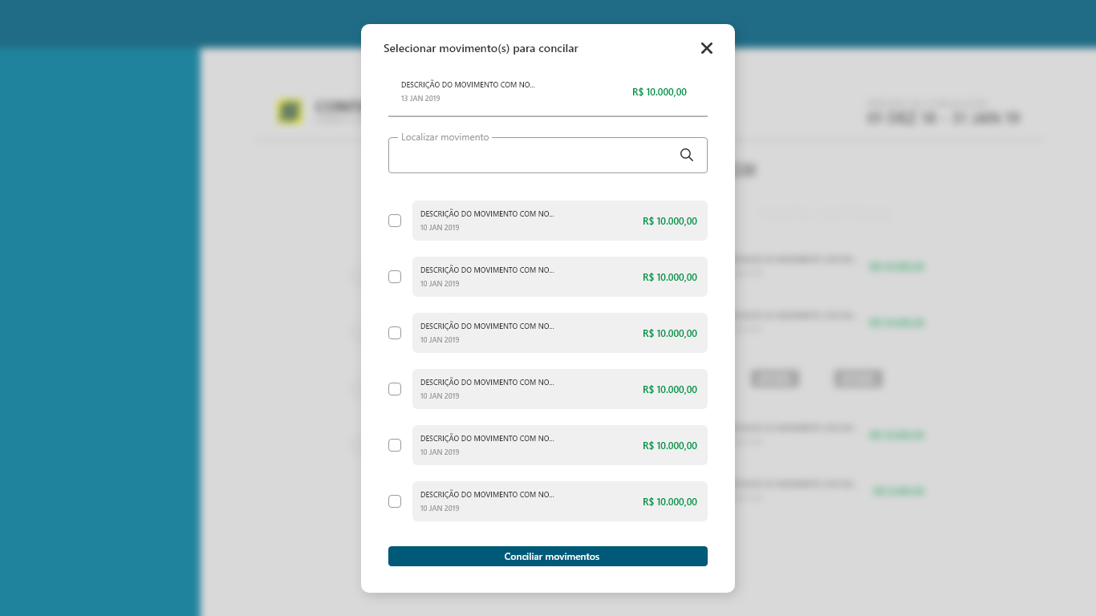
Task: Tick the second movement checkbox in list
Action: point(395,277)
